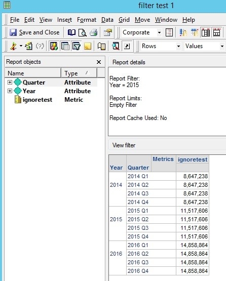Image resolution: width=226 pixels, height=281 pixels.
Task: Open the Corporate autostyle dropdown
Action: [x=159, y=32]
